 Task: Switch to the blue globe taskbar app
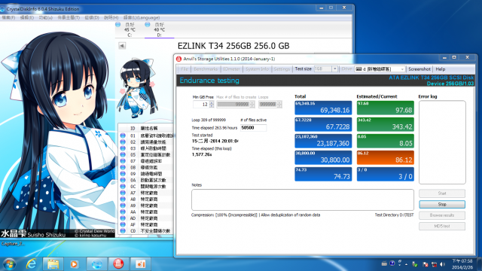pyautogui.click(x=96, y=264)
